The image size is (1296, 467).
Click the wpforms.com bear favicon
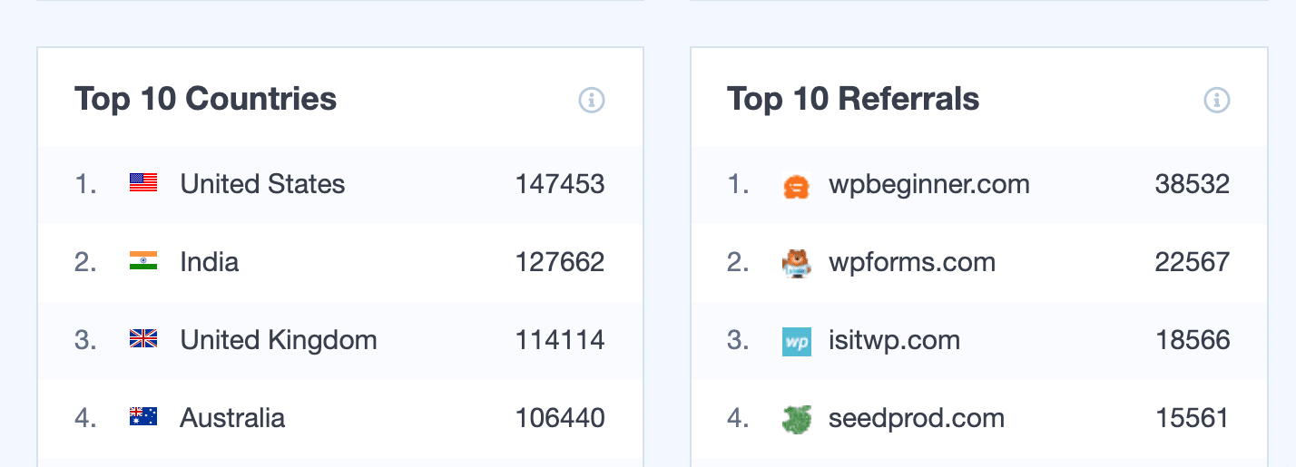796,264
